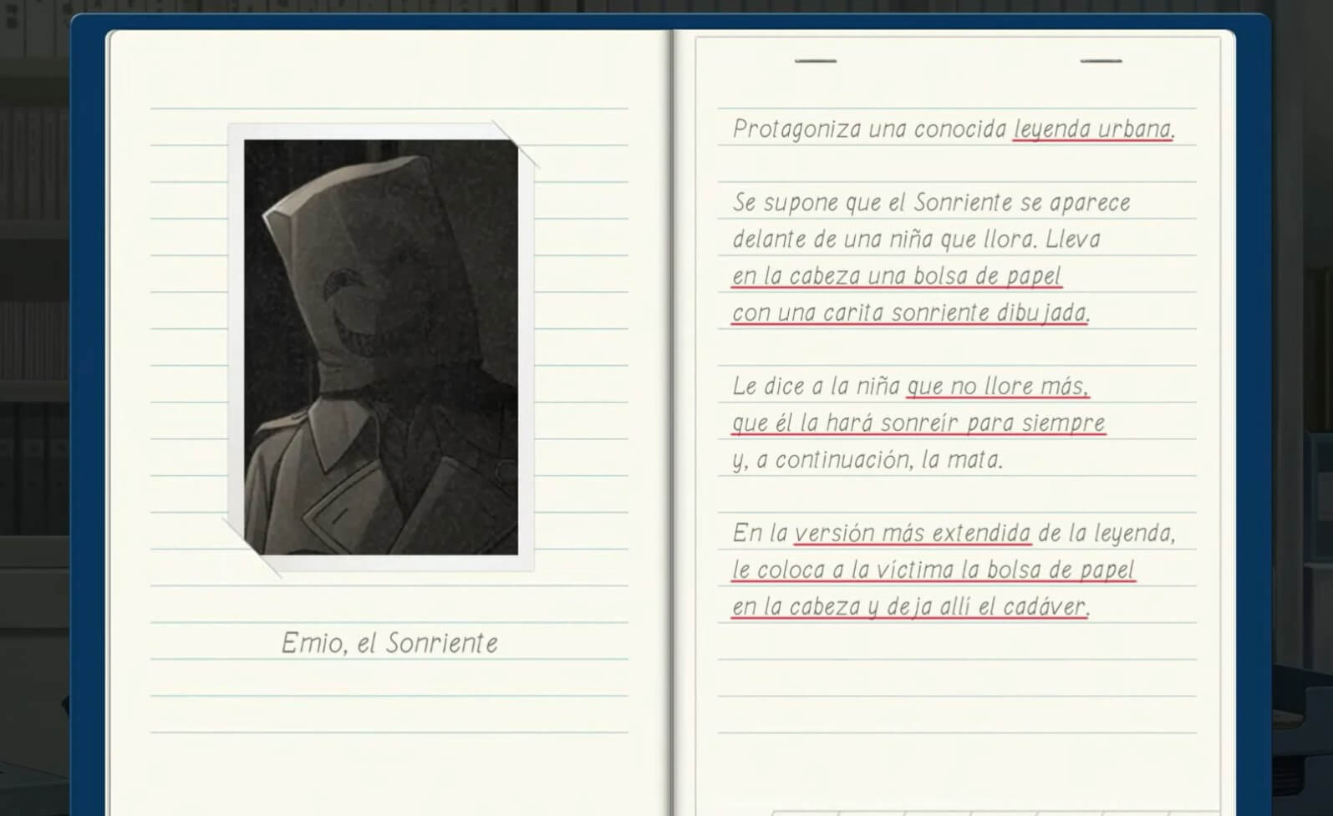Click the words 'Protagoniza una conocida'
The image size is (1333, 816).
click(870, 129)
